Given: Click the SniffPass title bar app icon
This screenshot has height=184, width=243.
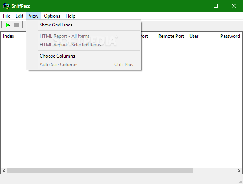Looking at the screenshot, I should 6,6.
